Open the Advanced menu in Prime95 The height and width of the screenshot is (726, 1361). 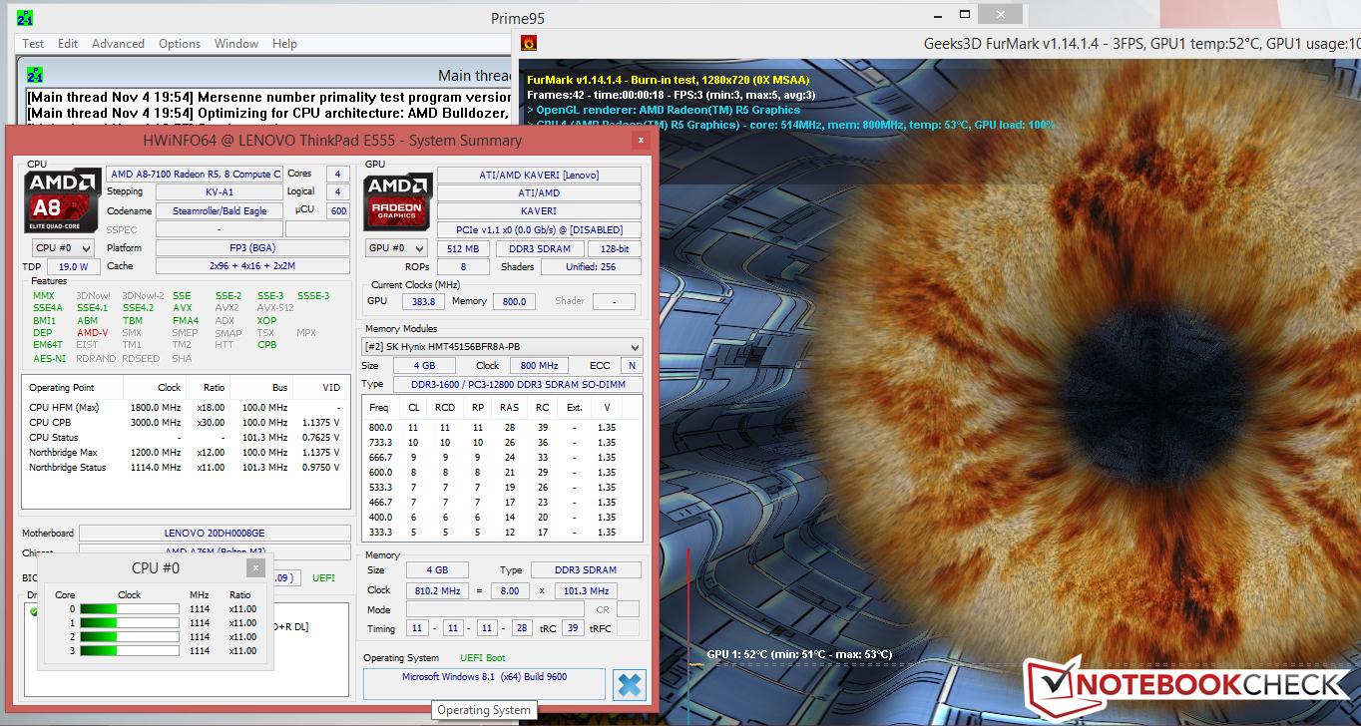[x=118, y=44]
